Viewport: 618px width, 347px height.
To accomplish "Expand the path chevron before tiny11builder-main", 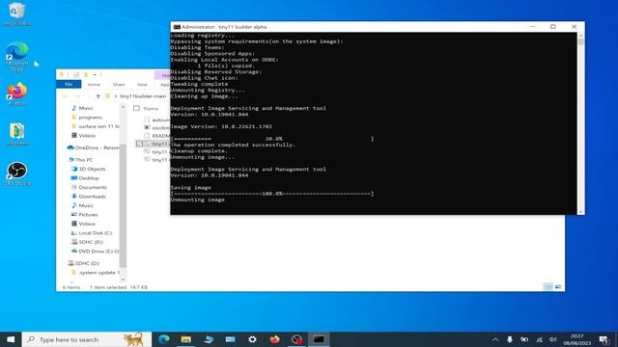I will tap(116, 96).
